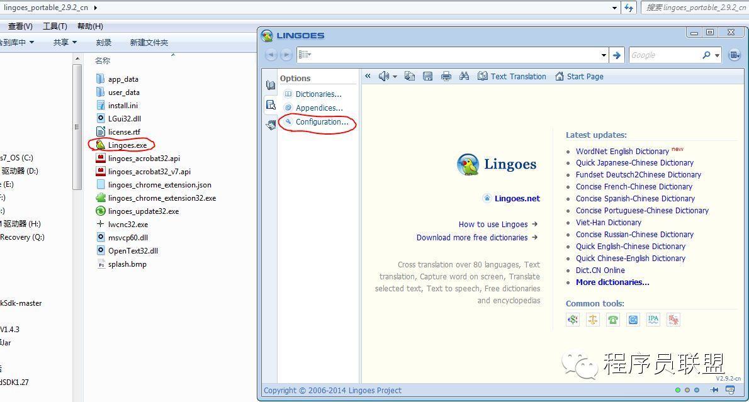
Task: Click the forward navigation arrow in Lingoes
Action: tap(286, 55)
